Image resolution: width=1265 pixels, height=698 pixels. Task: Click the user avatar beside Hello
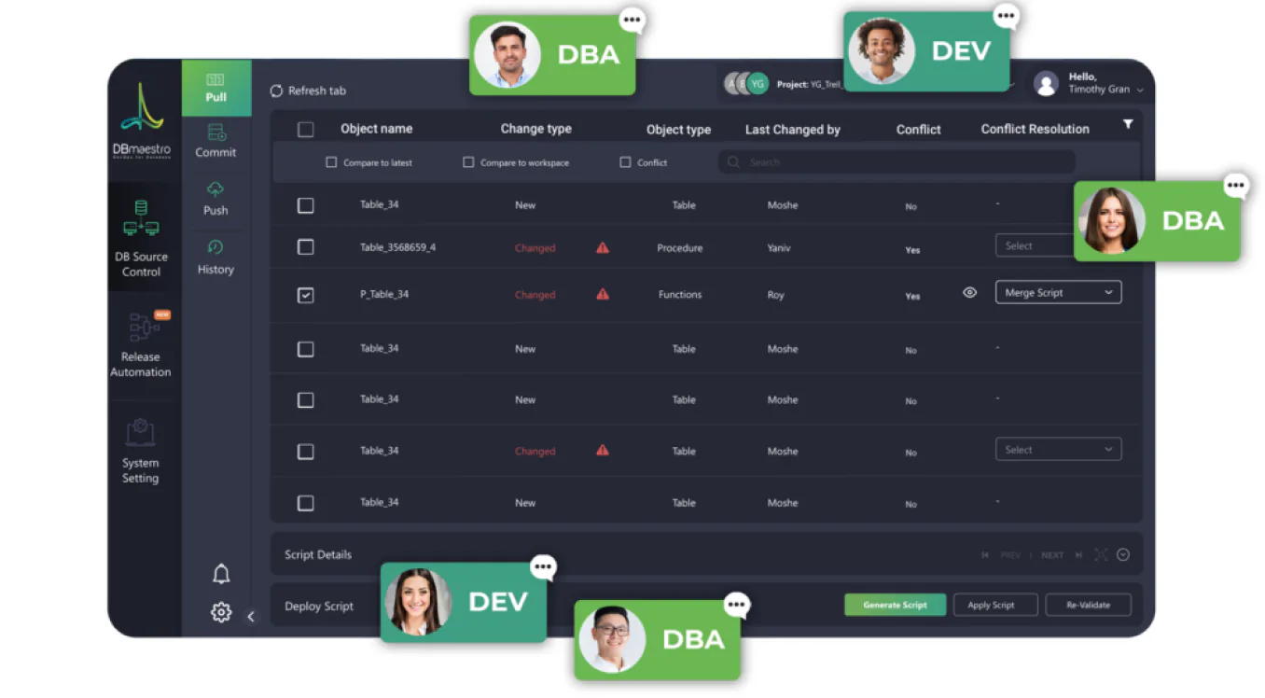pos(1047,84)
